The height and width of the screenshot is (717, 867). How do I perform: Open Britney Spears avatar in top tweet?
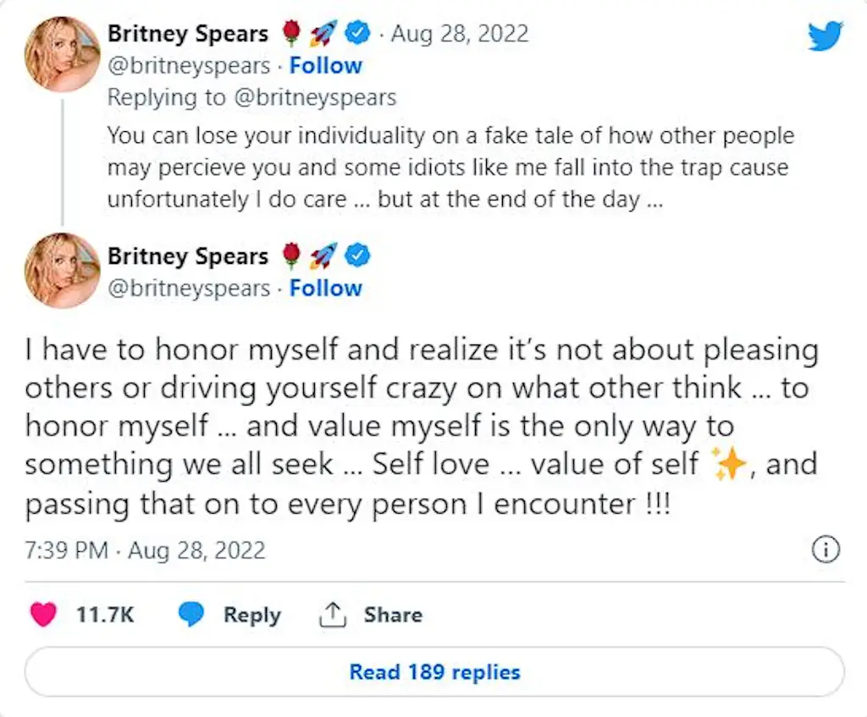coord(63,52)
